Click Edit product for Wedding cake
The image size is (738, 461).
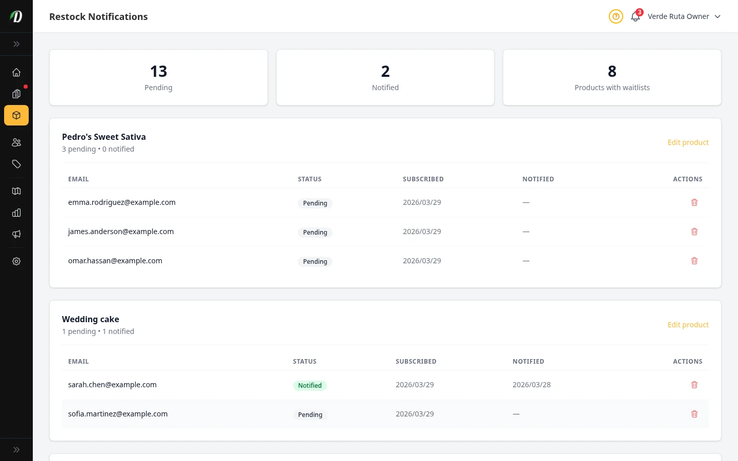coord(688,325)
